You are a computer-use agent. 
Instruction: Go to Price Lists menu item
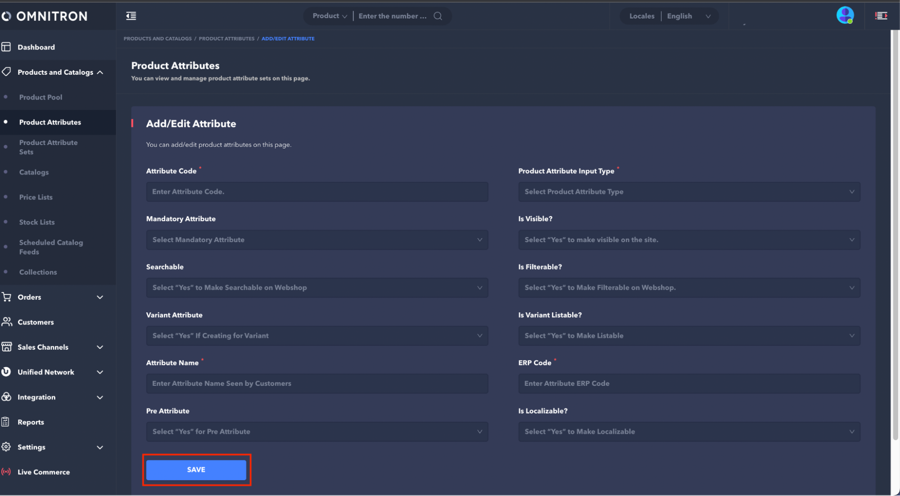click(36, 197)
